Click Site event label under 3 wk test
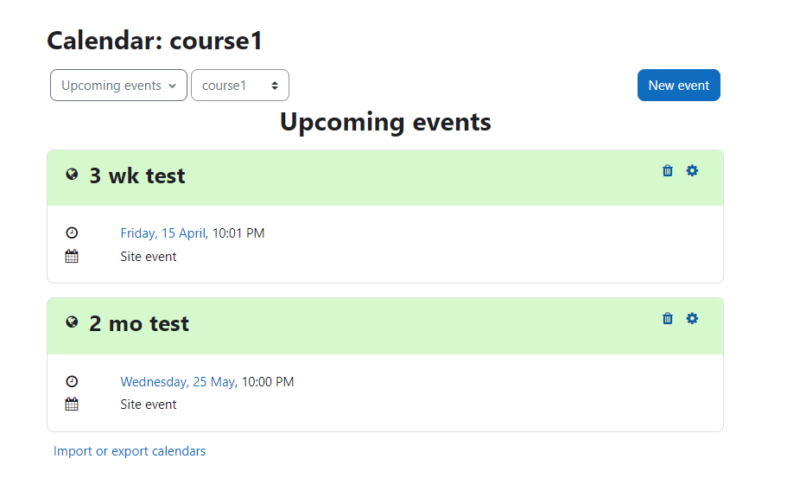The image size is (806, 497). point(148,256)
